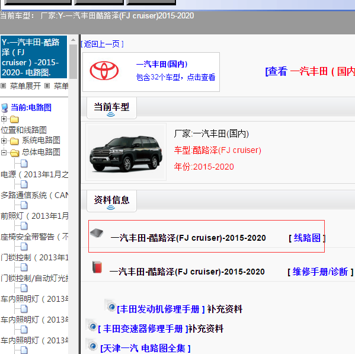
Task: Click 年份:2015-2020 text
Action: 204,167
